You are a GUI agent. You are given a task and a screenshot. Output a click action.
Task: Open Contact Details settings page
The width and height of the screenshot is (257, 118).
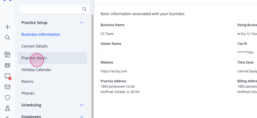point(35,46)
